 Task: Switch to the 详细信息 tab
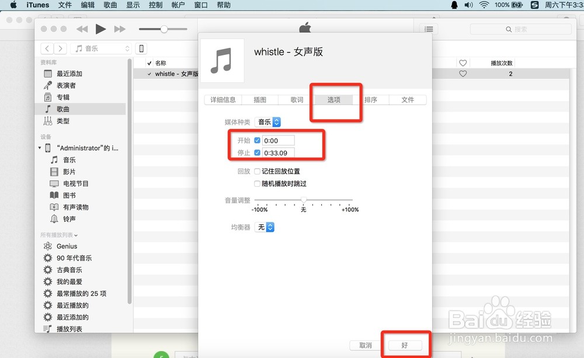pos(223,100)
